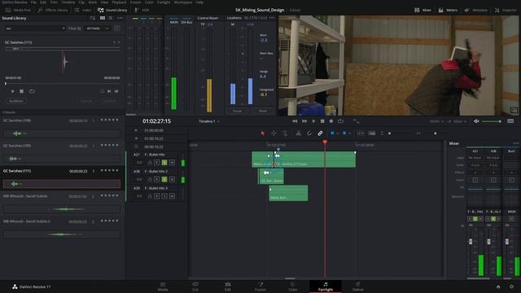The height and width of the screenshot is (293, 521).
Task: Open Loudness panel three-dot options
Action: coord(272,18)
